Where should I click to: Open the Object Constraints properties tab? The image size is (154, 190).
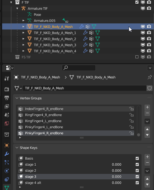[7, 179]
